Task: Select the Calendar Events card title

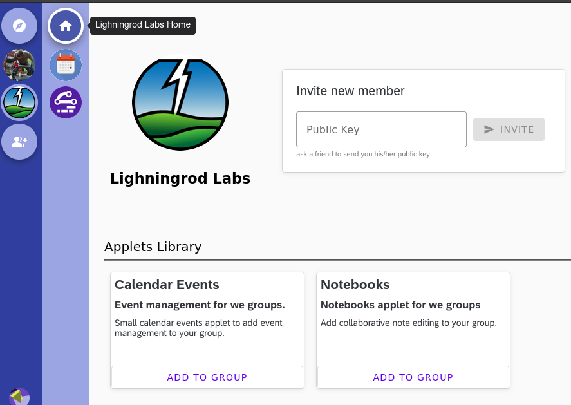Action: (x=167, y=285)
